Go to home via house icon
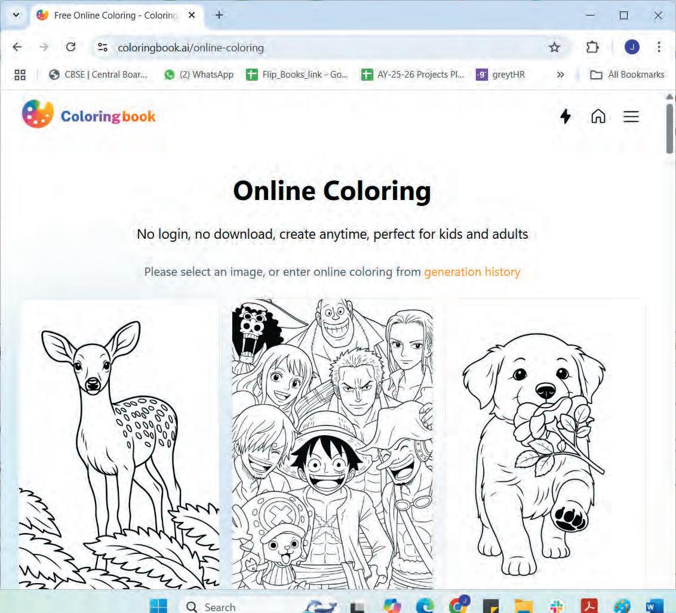Image resolution: width=676 pixels, height=613 pixels. tap(598, 116)
